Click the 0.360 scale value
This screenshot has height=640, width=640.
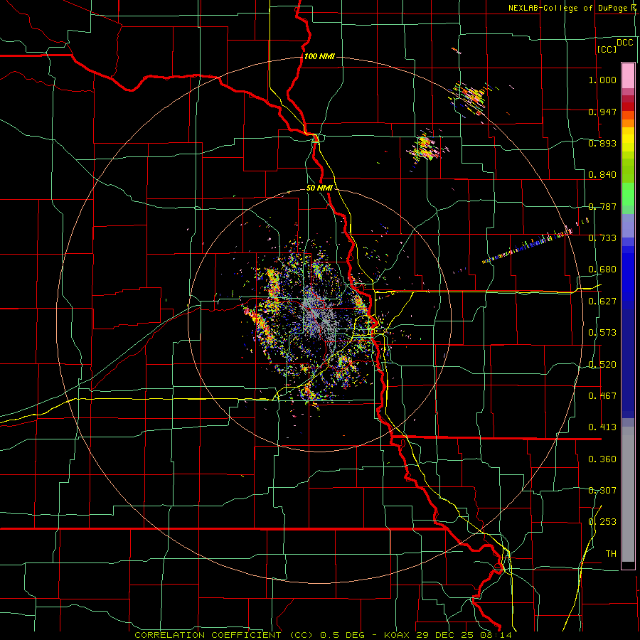click(602, 459)
